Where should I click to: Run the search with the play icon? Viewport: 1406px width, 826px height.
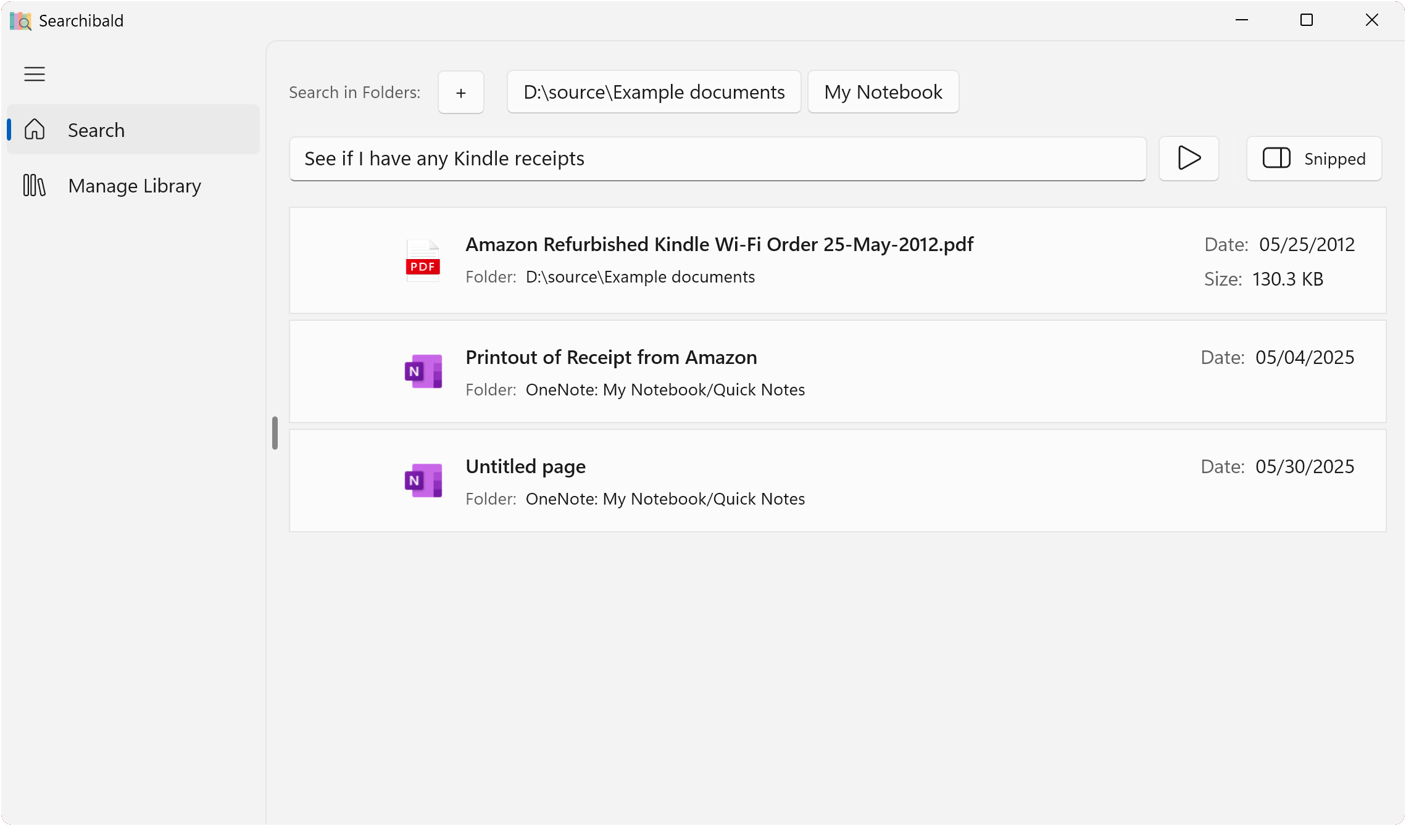[x=1188, y=159]
